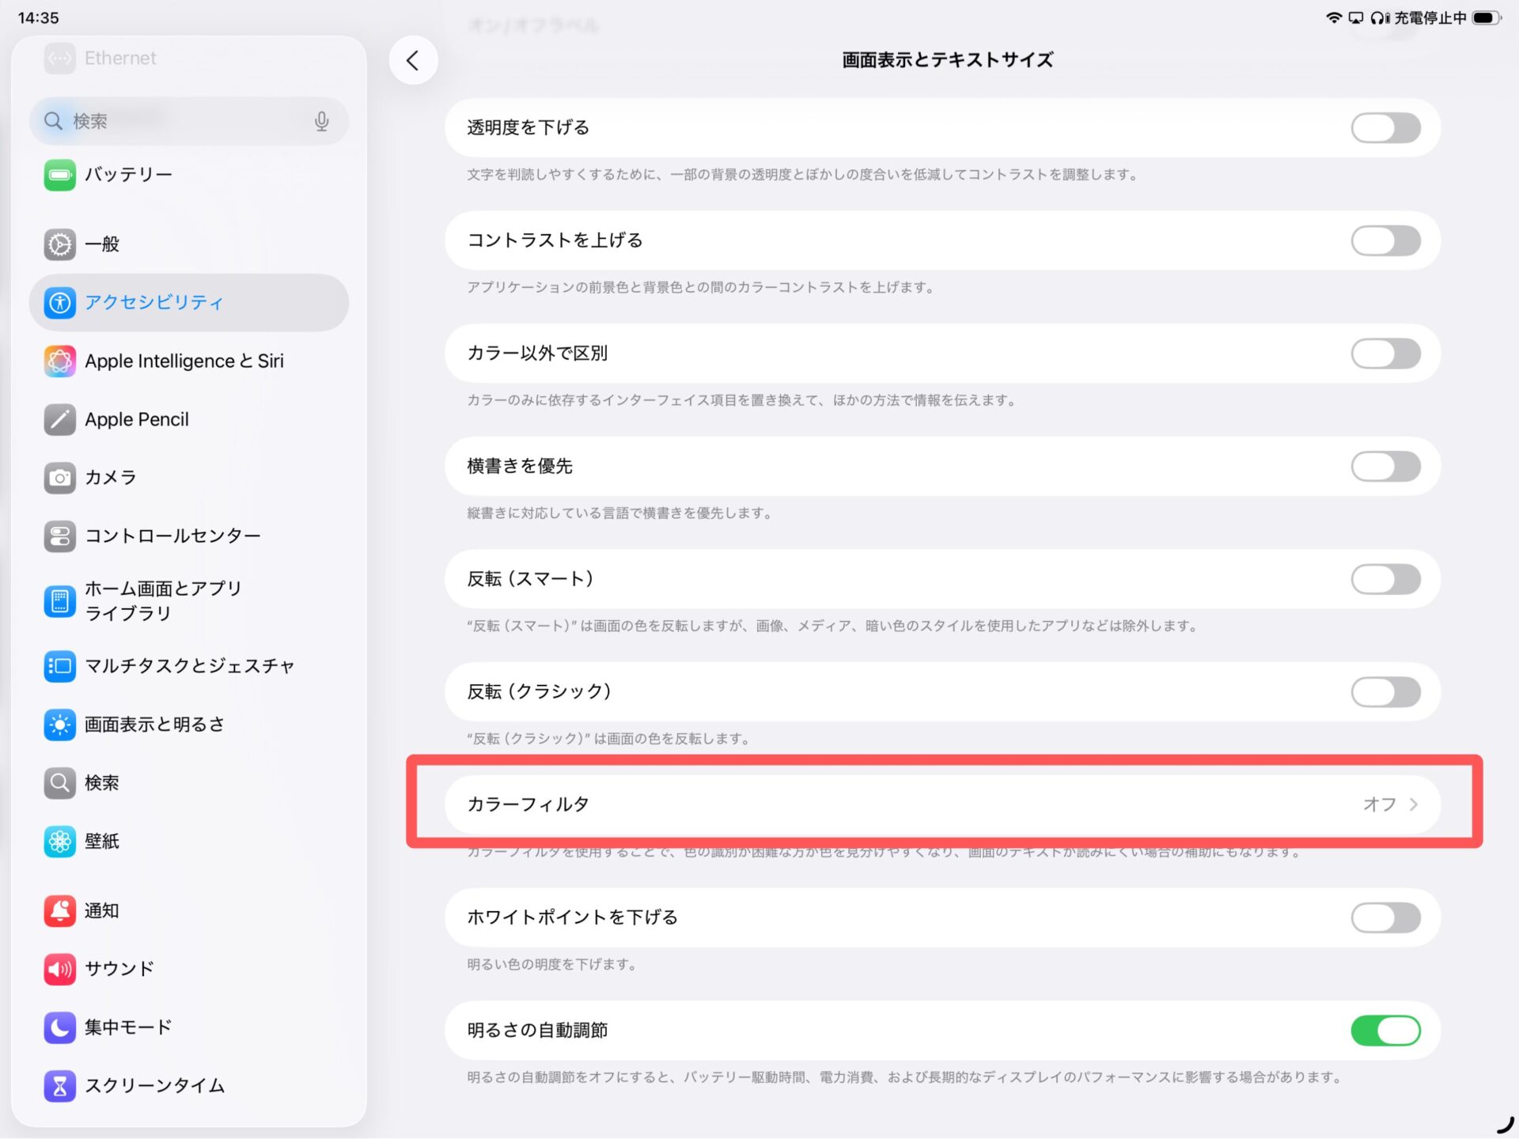
Task: Tap the back chevron button
Action: tap(412, 61)
